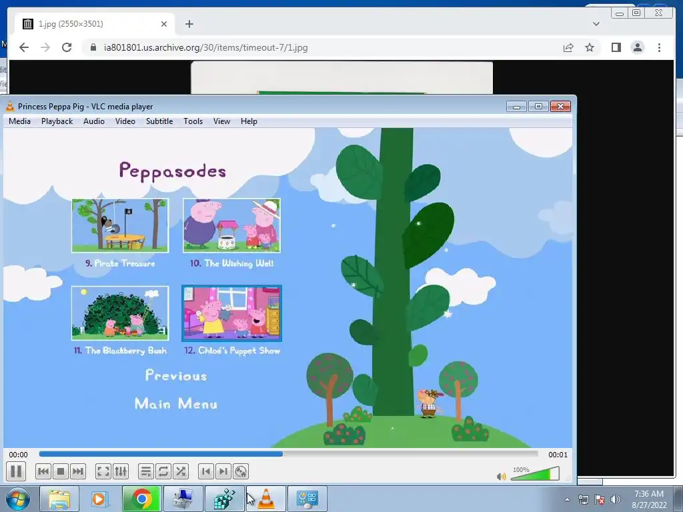Skip to previous media in VLC
The width and height of the screenshot is (683, 512).
(43, 471)
